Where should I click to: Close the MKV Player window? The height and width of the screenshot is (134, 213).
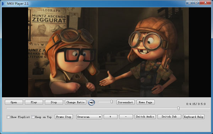tap(205, 2)
